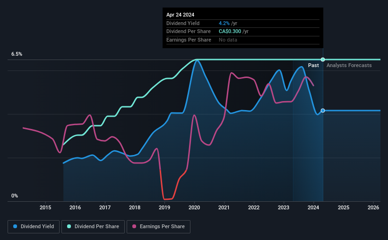
Task: Click the blue Dividend Yield legend dot
Action: (x=15, y=226)
